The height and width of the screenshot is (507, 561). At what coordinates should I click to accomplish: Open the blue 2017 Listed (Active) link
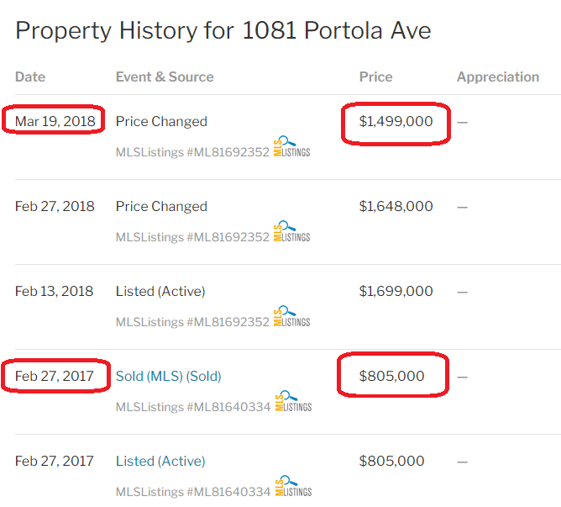pyautogui.click(x=160, y=461)
